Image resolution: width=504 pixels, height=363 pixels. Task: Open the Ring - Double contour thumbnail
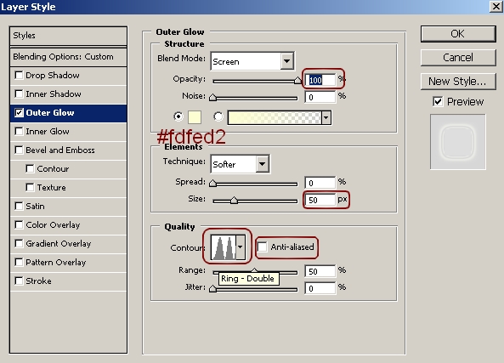click(x=224, y=247)
